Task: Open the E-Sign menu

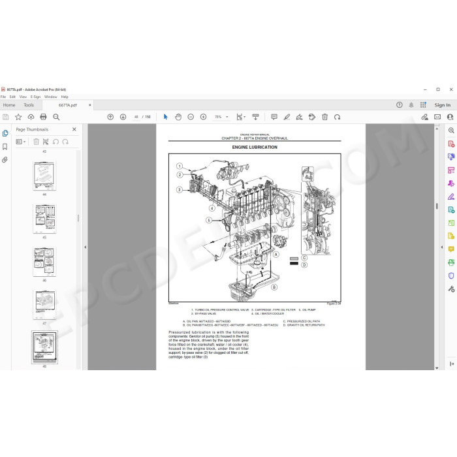Action: [35, 97]
